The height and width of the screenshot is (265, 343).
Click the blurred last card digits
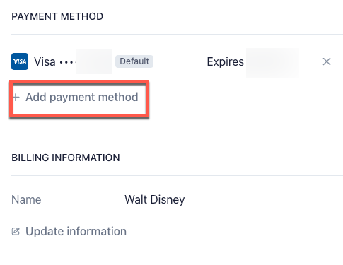point(94,61)
